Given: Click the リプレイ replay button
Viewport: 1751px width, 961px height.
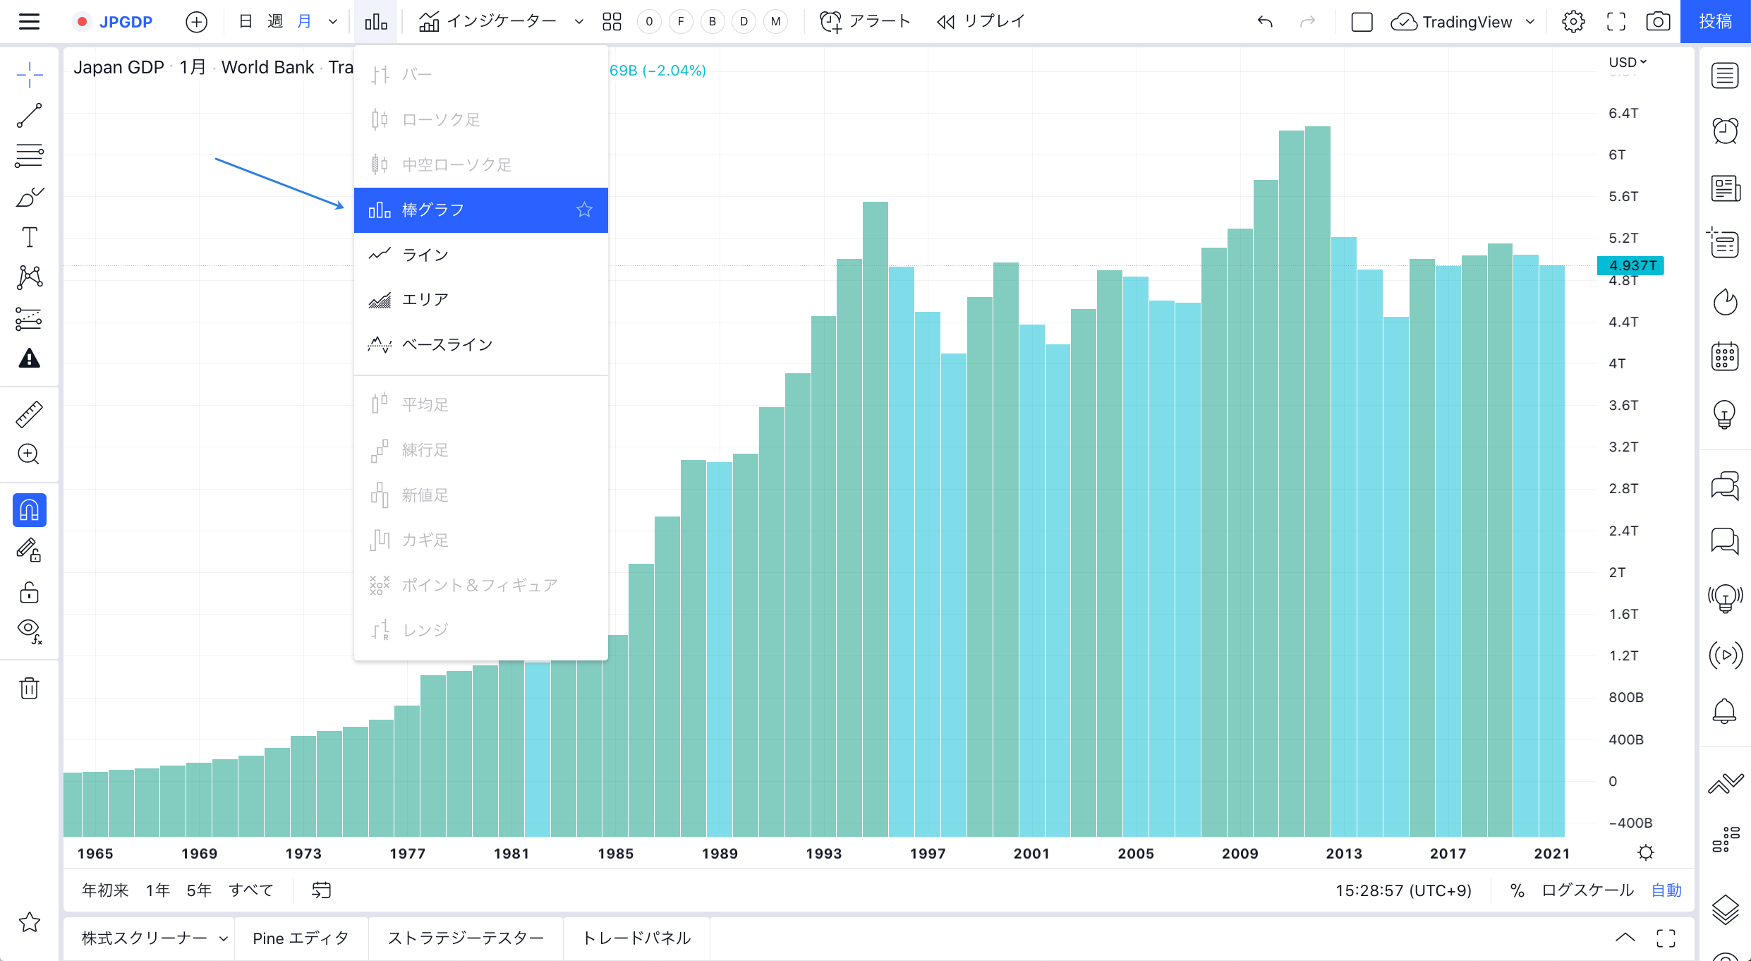Looking at the screenshot, I should tap(981, 21).
